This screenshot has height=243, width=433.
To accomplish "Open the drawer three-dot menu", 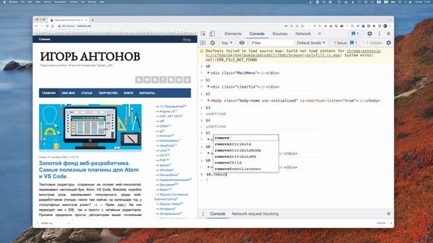I will tap(203, 214).
